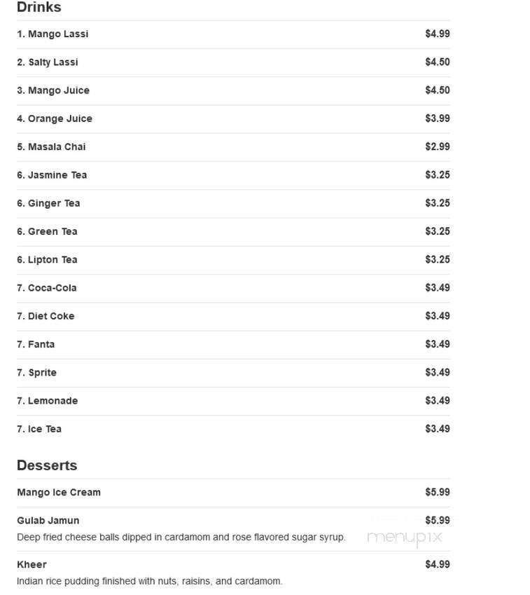530x595 pixels.
Task: Open the Mango Ice Cream dessert
Action: [233, 493]
